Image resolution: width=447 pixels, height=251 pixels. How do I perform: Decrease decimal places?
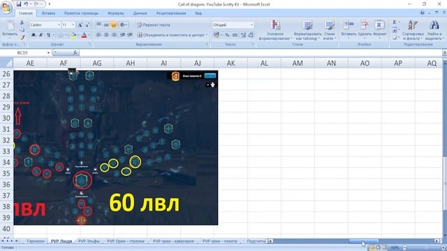tap(251, 35)
